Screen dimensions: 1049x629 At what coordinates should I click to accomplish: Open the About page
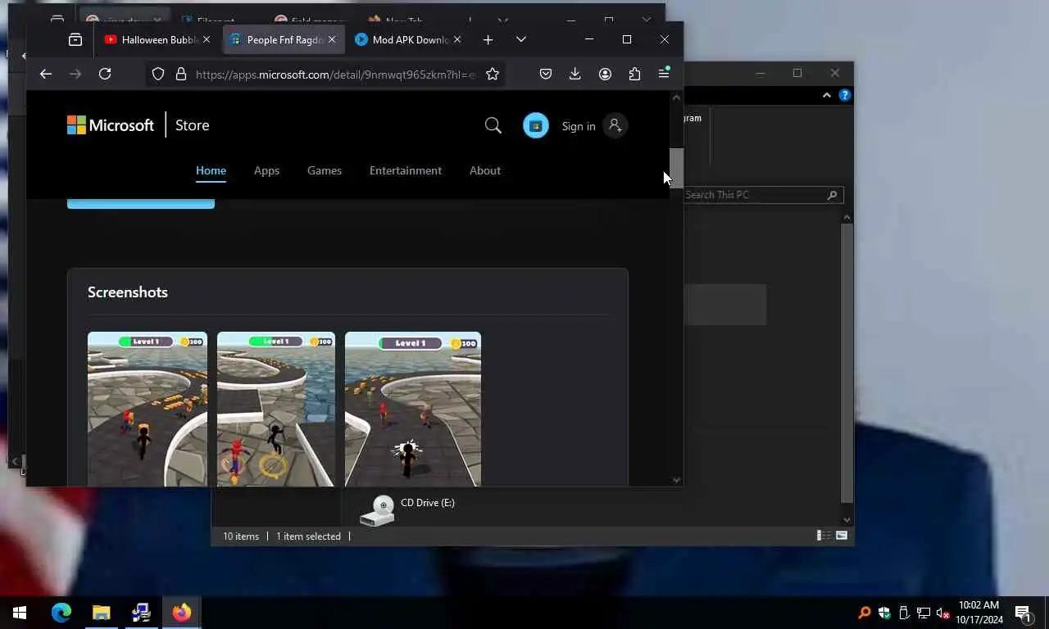pos(485,170)
